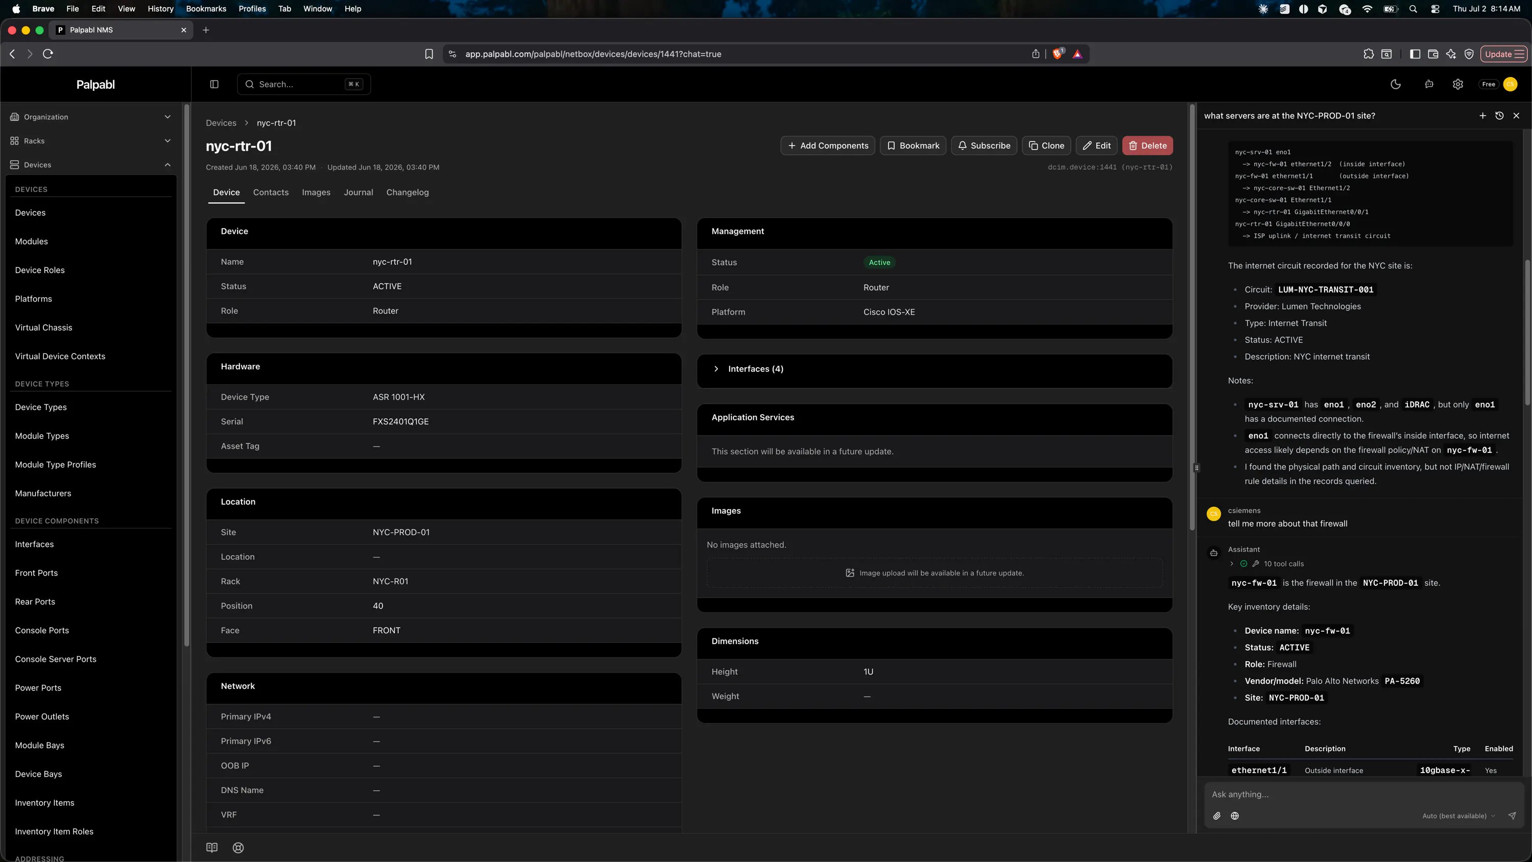The image size is (1532, 862).
Task: Open settings gear in app header
Action: 1457,84
